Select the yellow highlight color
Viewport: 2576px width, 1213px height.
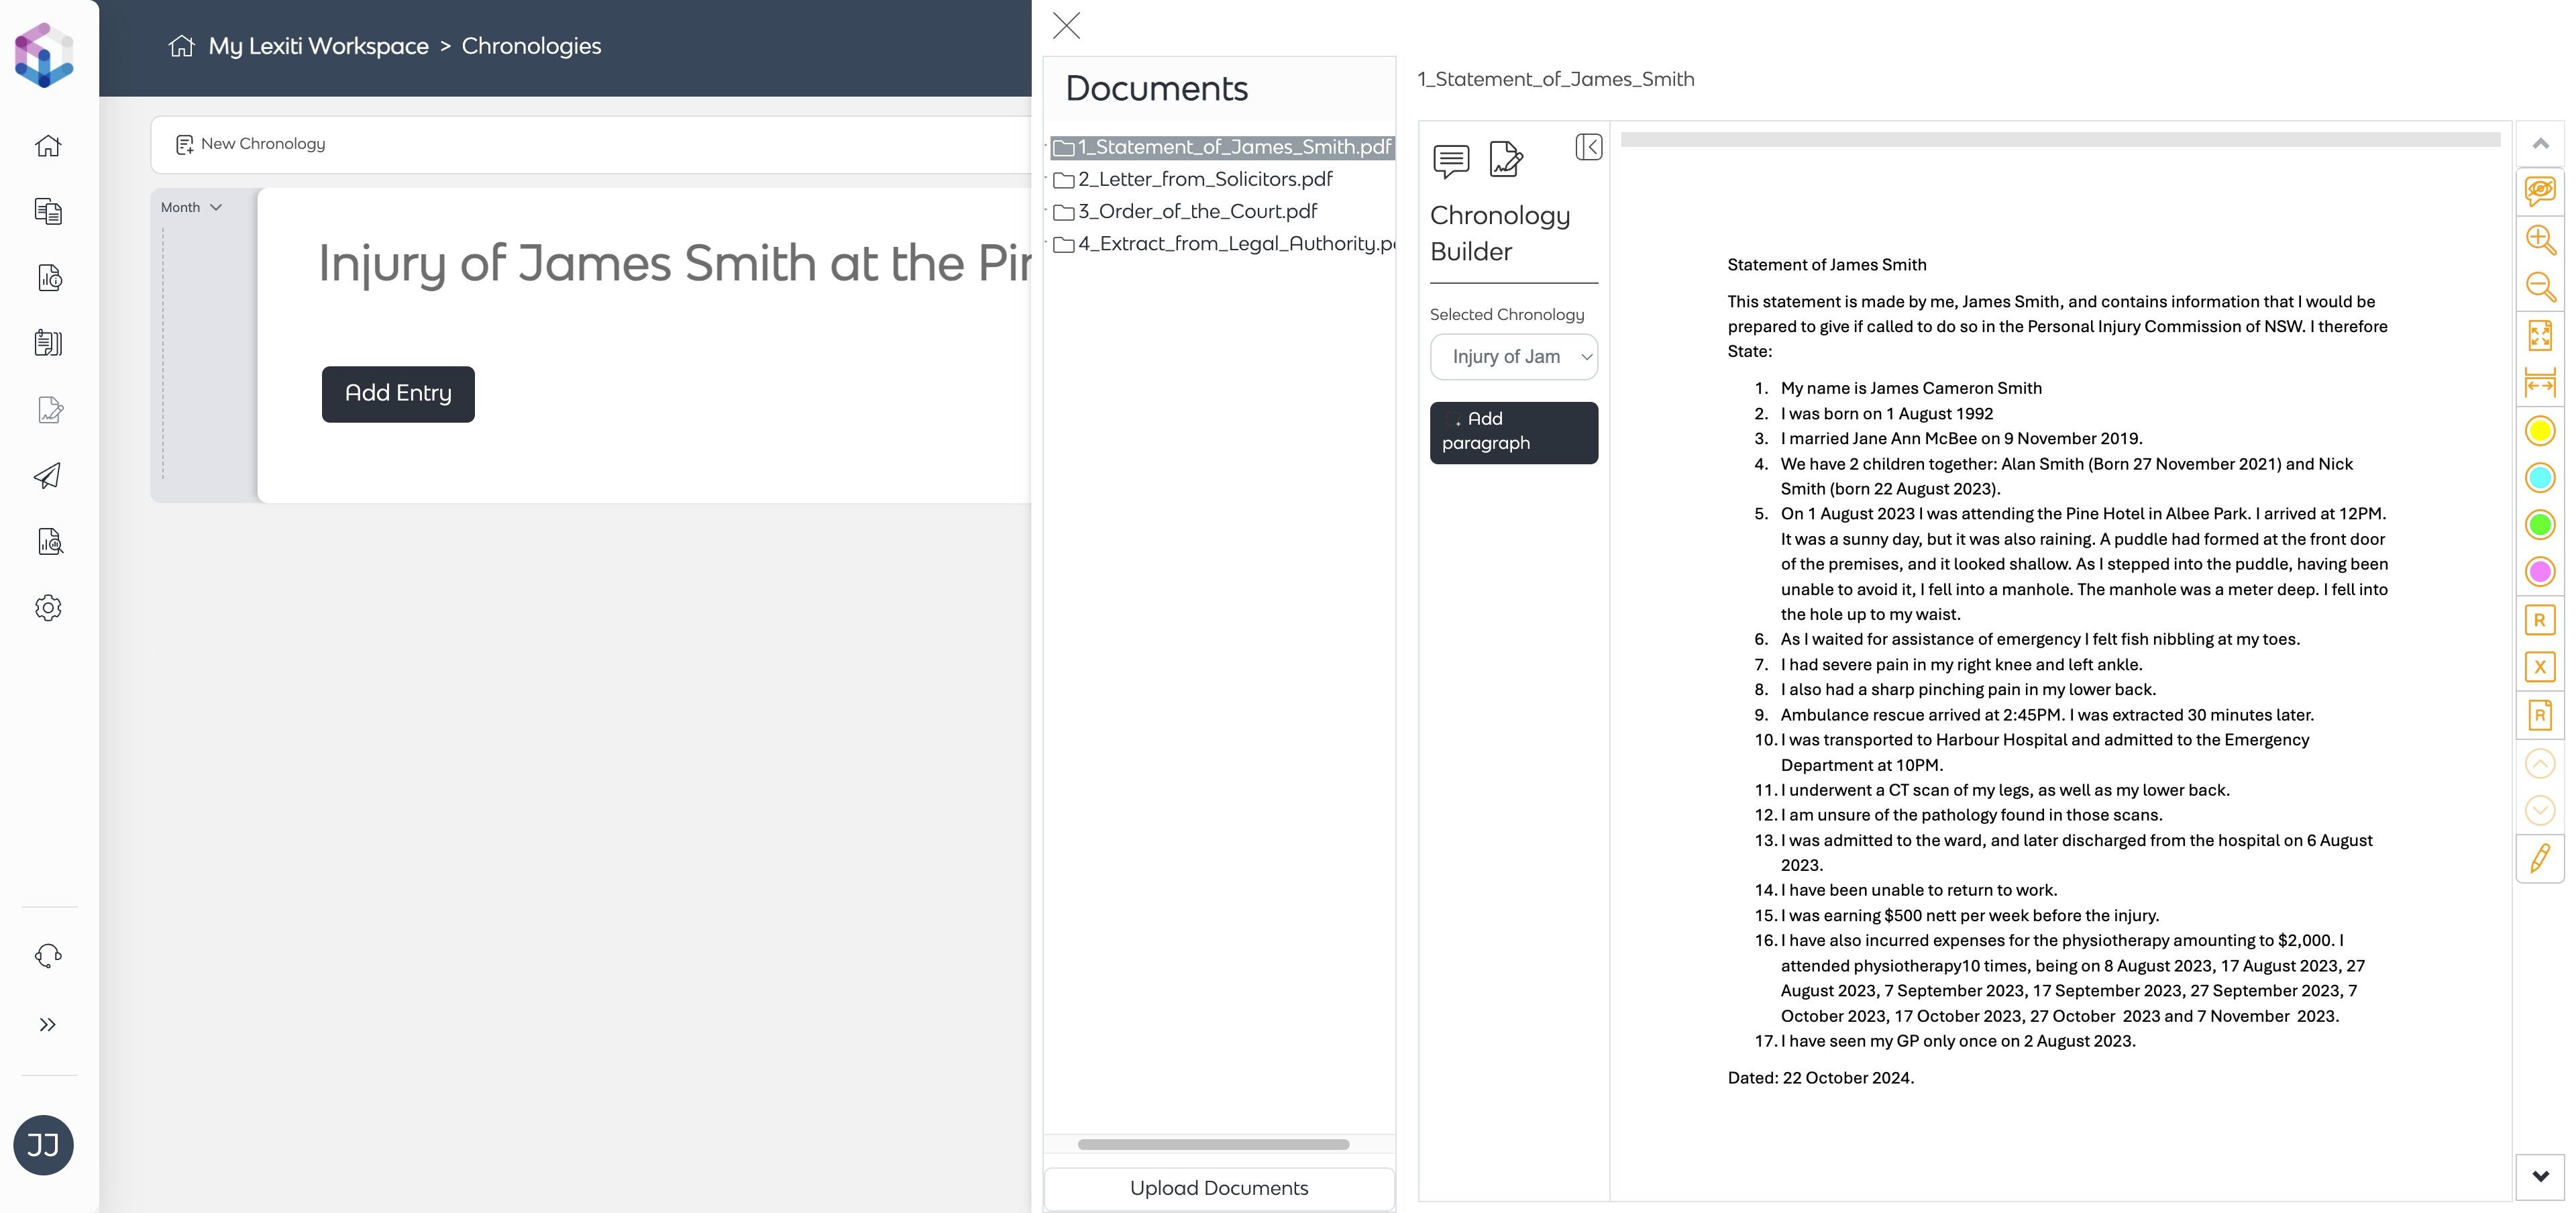tap(2539, 431)
